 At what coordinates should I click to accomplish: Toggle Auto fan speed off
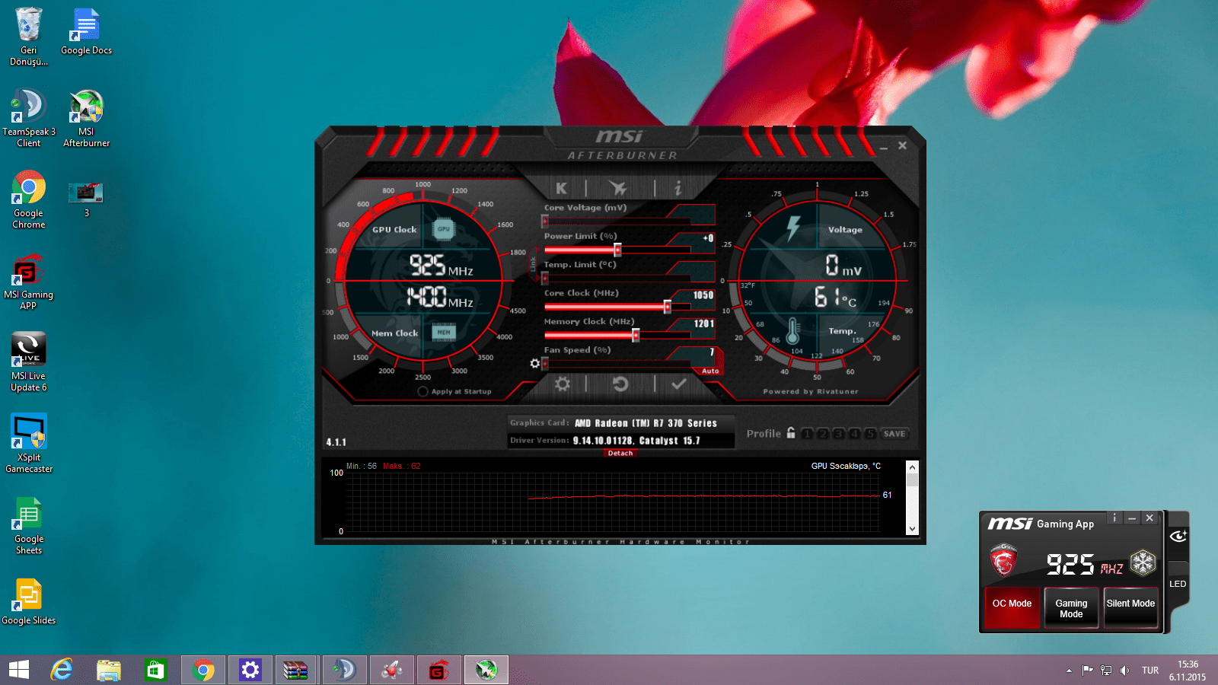coord(709,370)
